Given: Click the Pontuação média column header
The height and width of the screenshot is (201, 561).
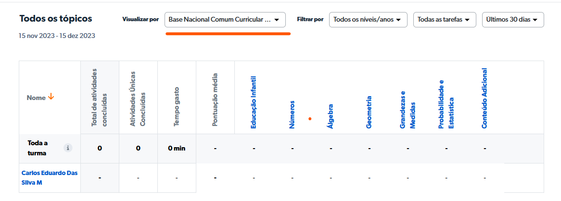Looking at the screenshot, I should pos(215,100).
